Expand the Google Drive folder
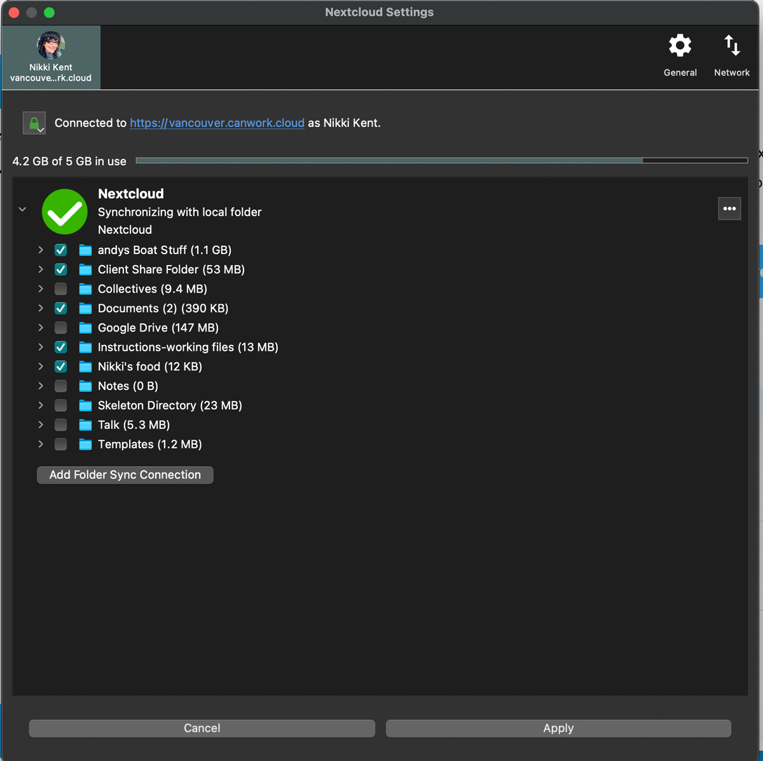 [x=41, y=328]
